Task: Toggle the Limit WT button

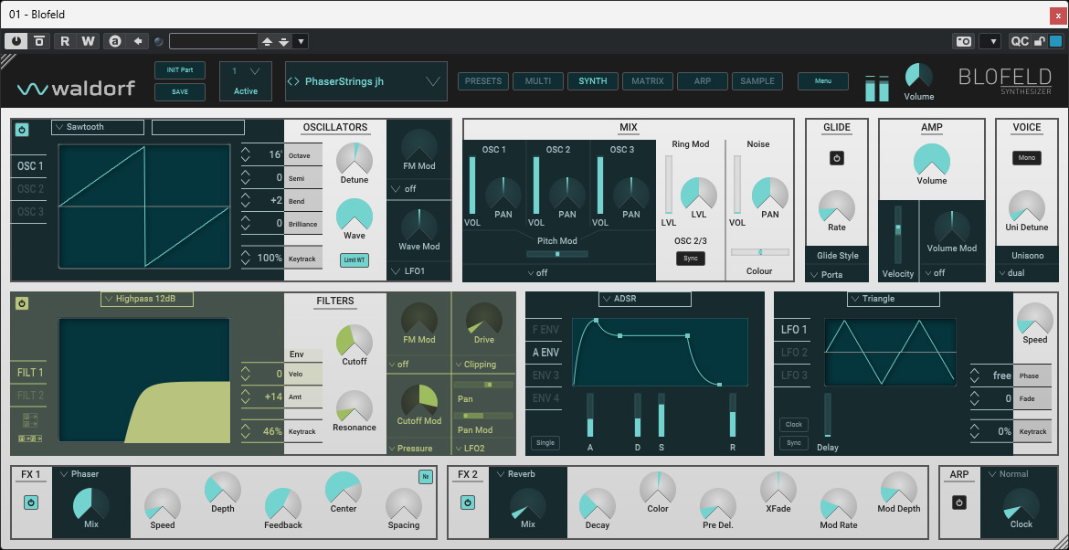Action: (355, 259)
